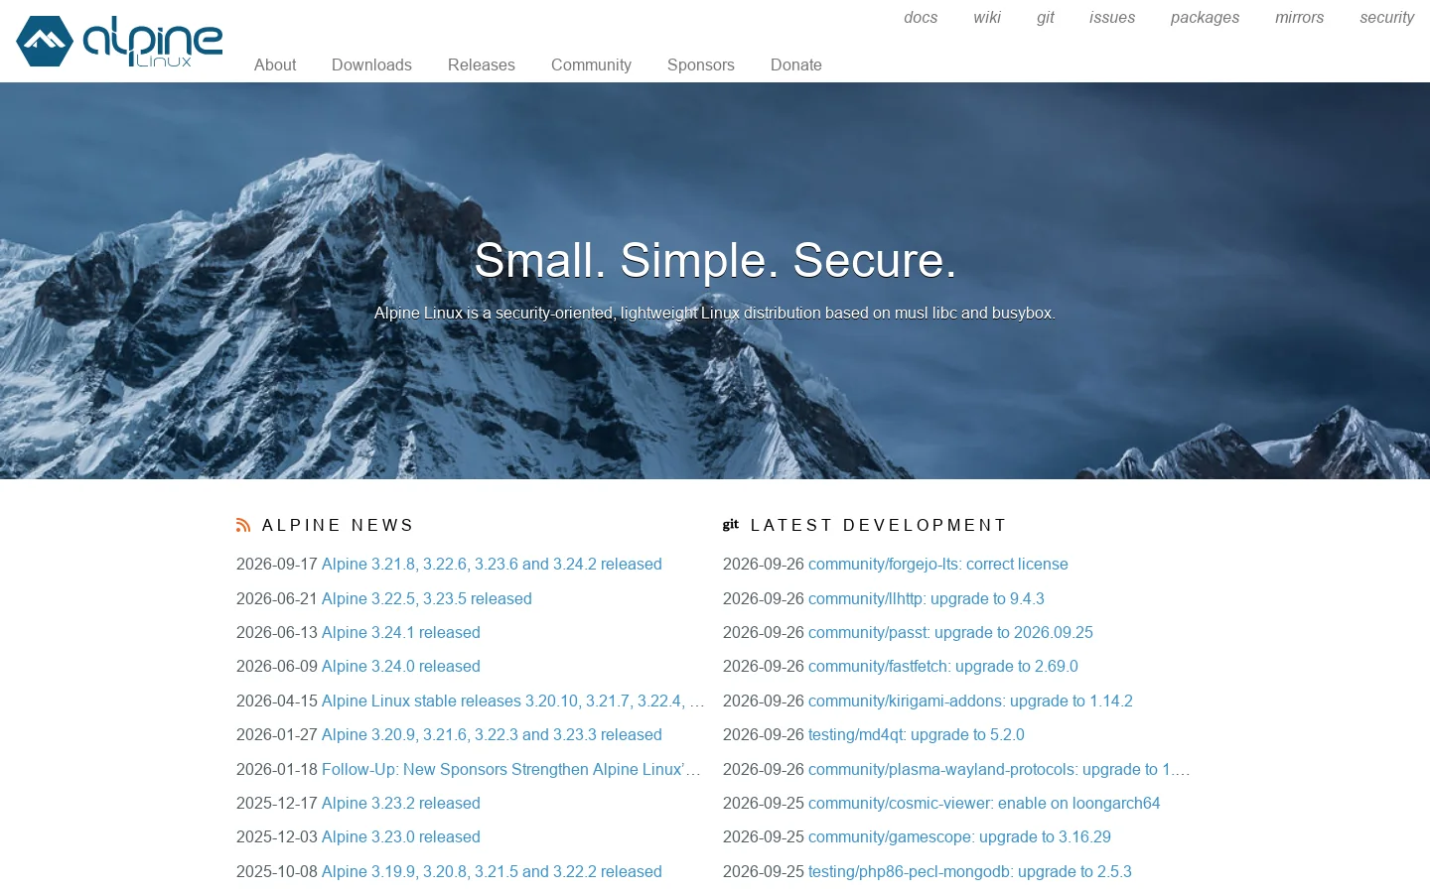Click the 'Small. Simple. Secure.' headline
Viewport: 1430px width, 893px height.
[715, 260]
